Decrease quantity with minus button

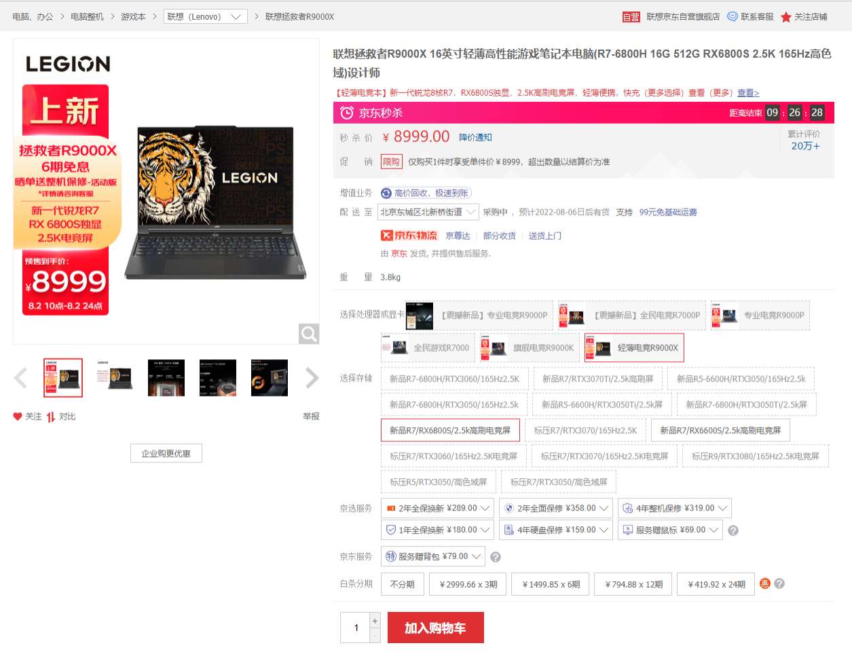(375, 636)
